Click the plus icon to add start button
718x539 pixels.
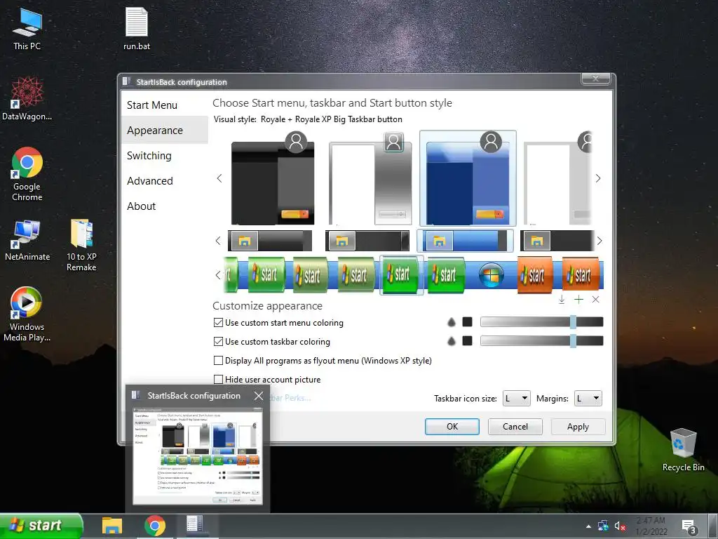coord(578,299)
